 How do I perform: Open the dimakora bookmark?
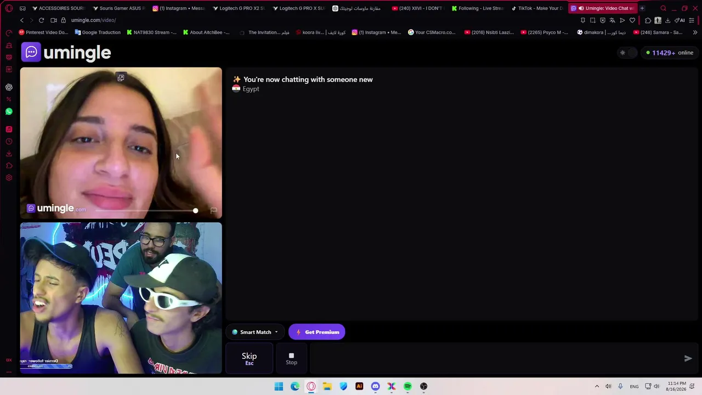click(x=602, y=32)
